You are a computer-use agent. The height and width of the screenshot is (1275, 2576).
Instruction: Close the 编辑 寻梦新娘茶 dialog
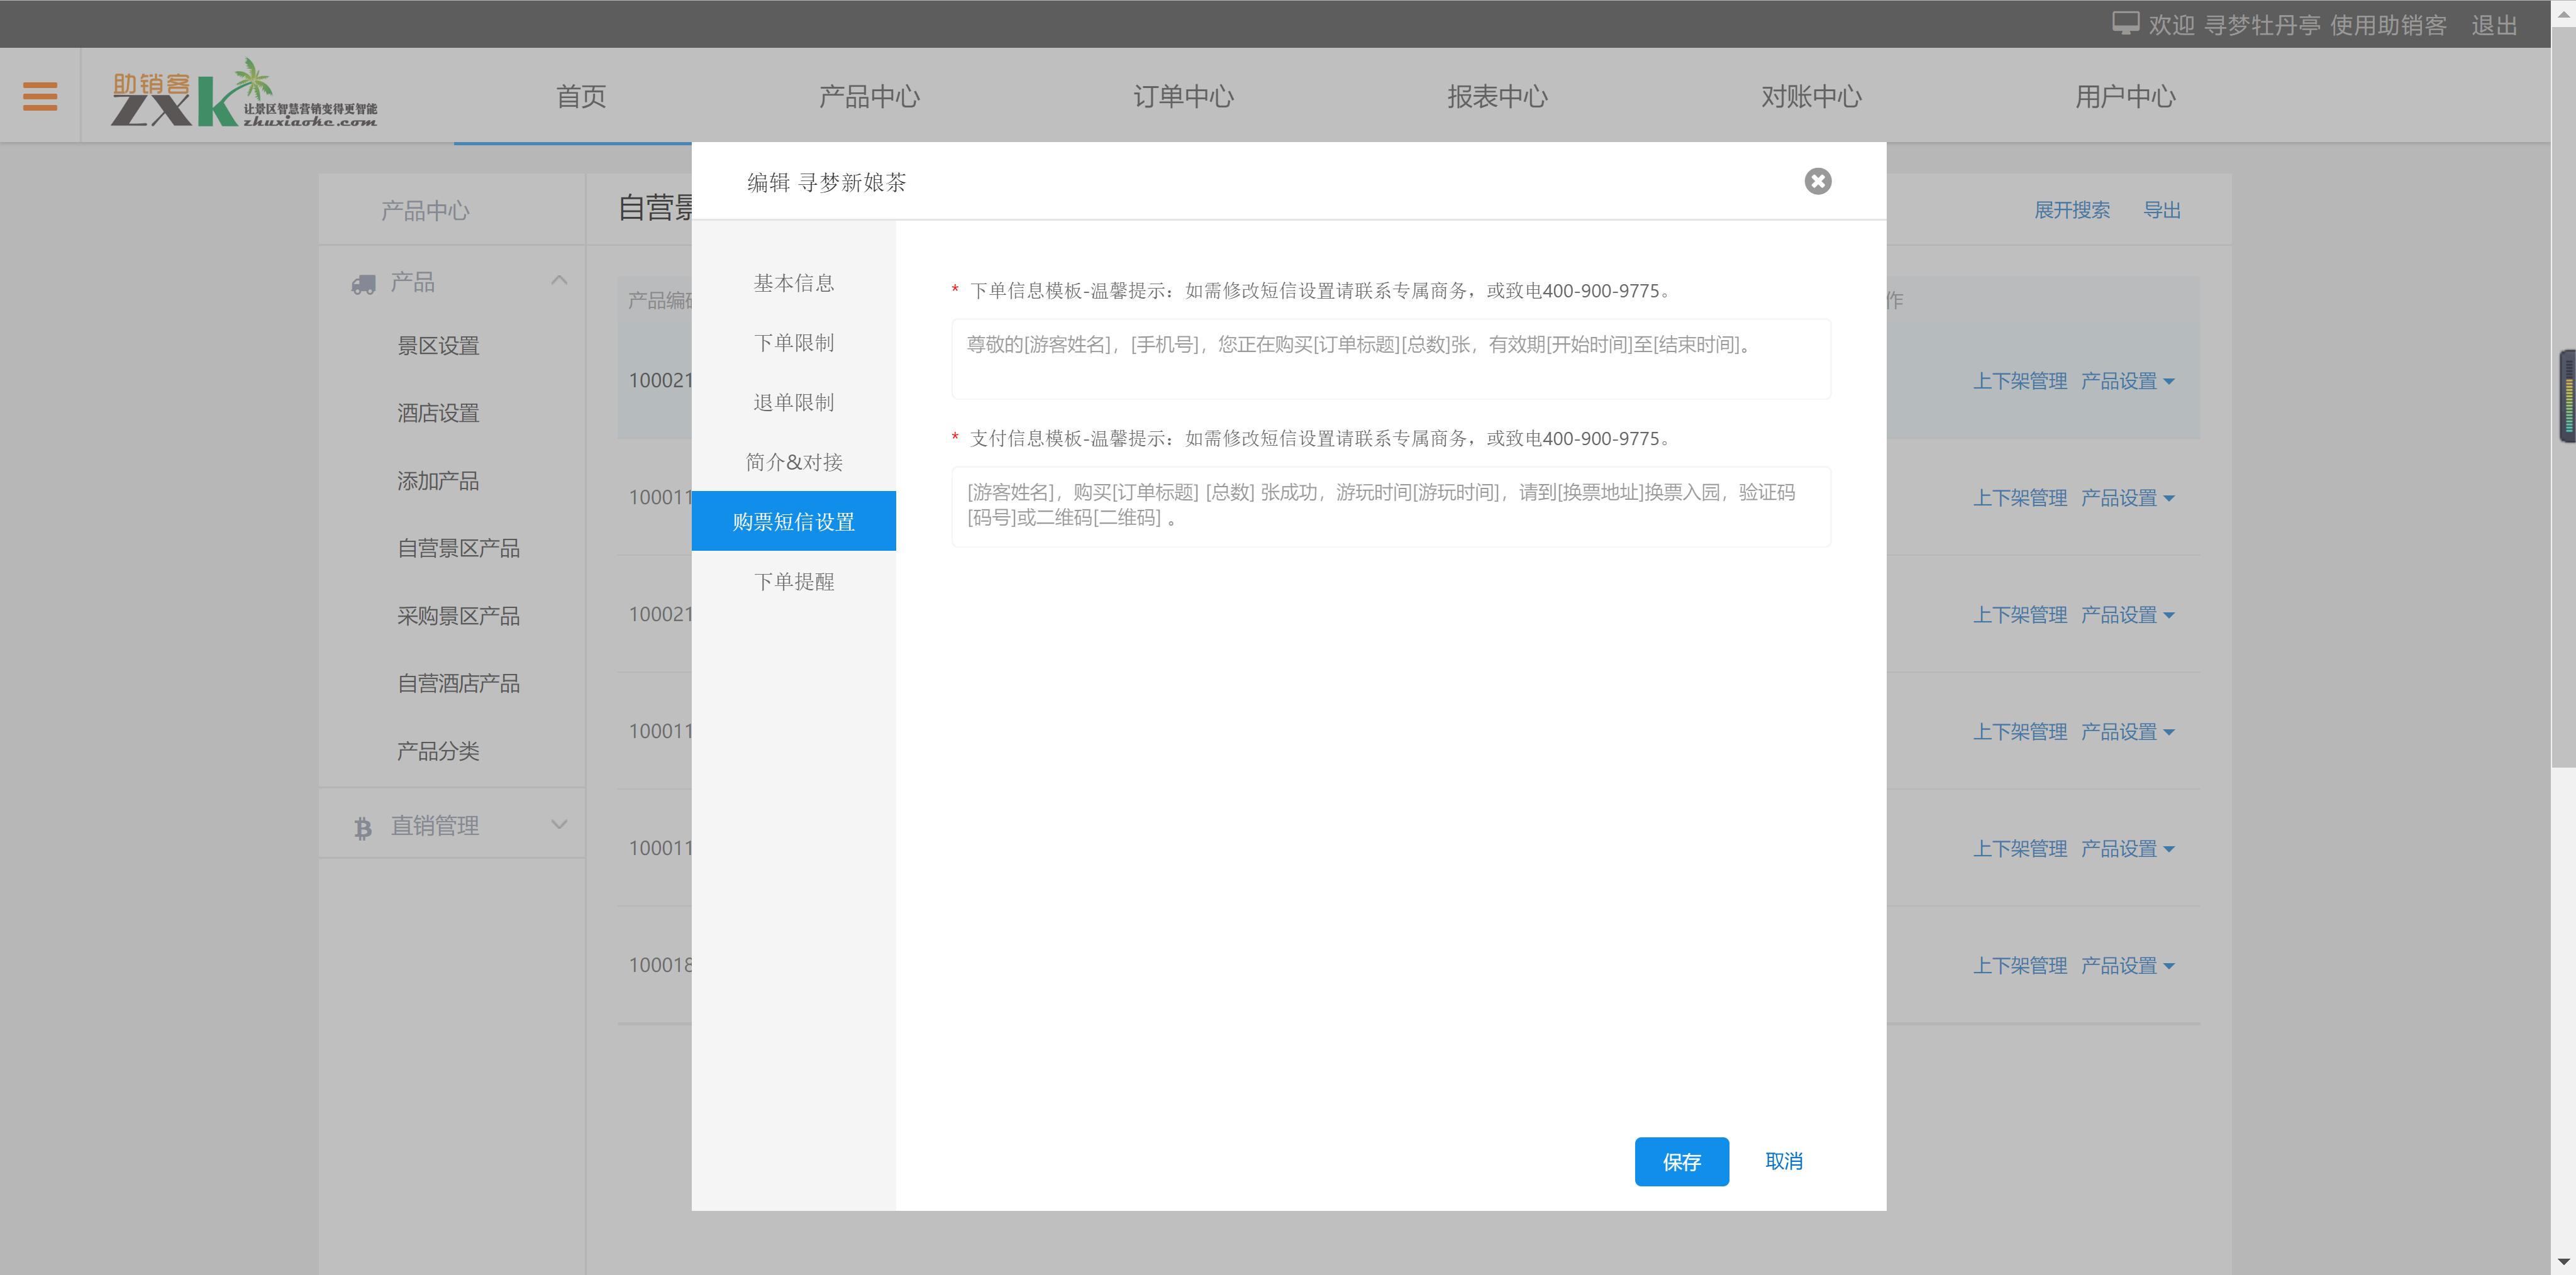point(1817,181)
